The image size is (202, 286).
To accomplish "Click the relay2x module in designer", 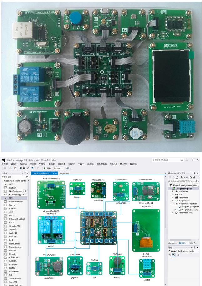I will click(51, 230).
